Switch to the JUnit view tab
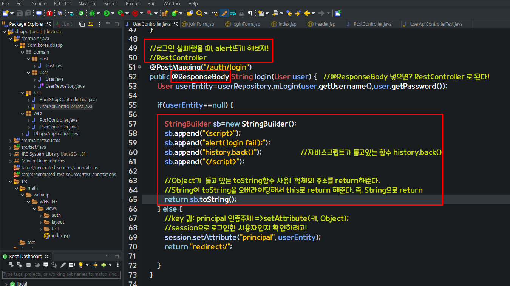 [63, 24]
